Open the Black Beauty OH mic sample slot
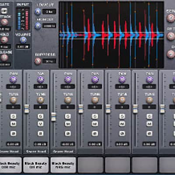Screen dimensions: 175x175 36,165
